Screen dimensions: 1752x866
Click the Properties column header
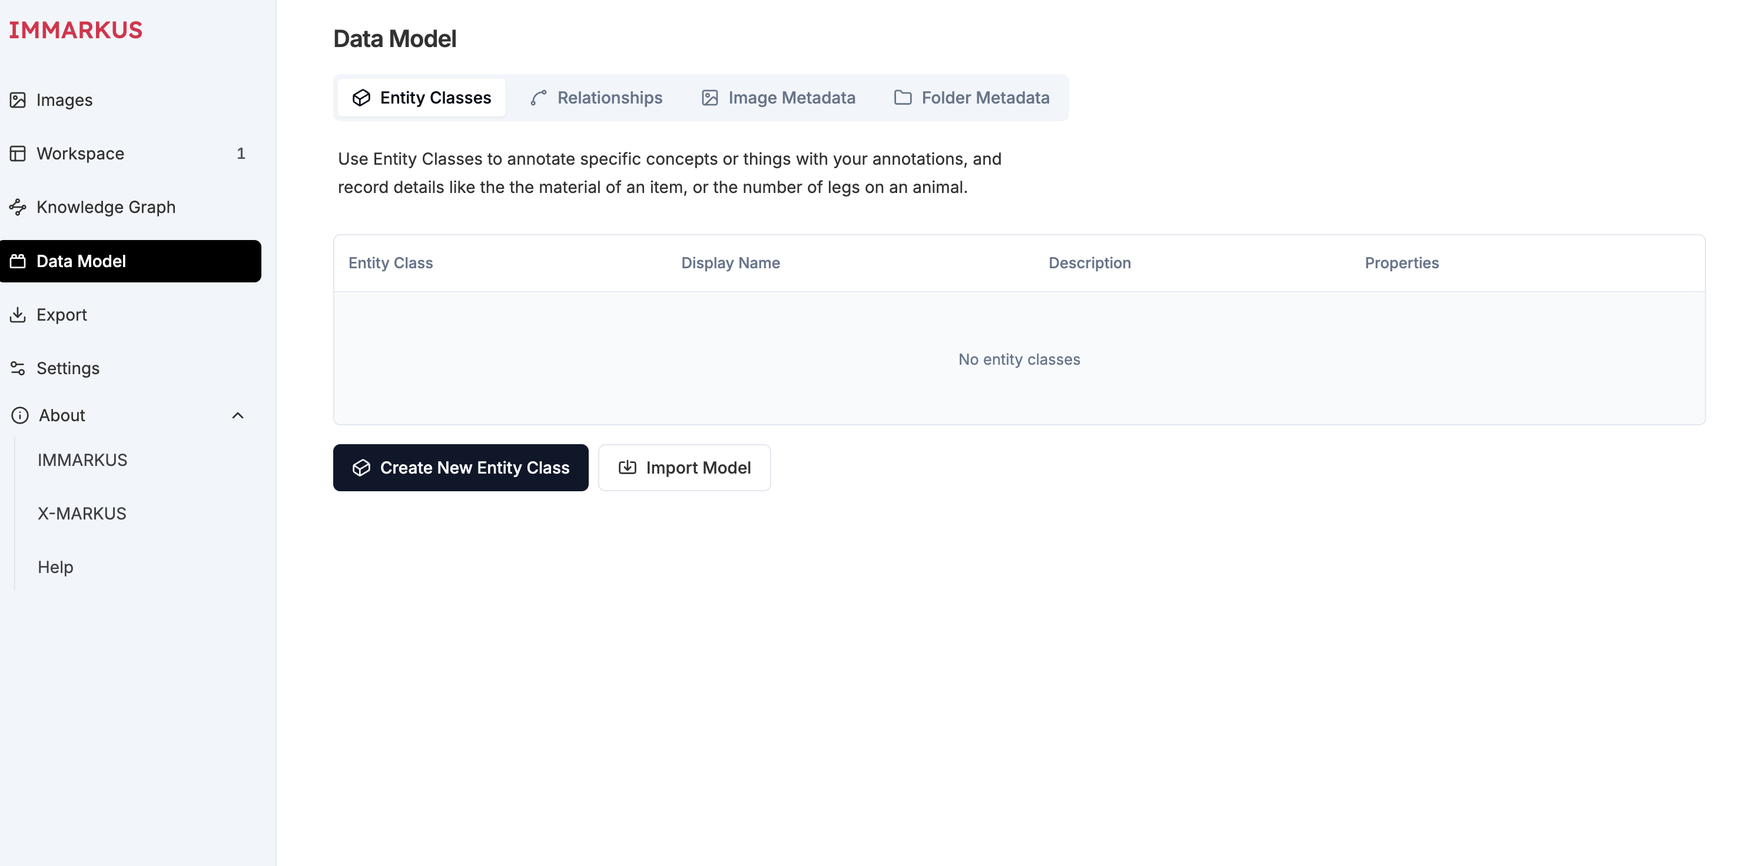coord(1402,263)
